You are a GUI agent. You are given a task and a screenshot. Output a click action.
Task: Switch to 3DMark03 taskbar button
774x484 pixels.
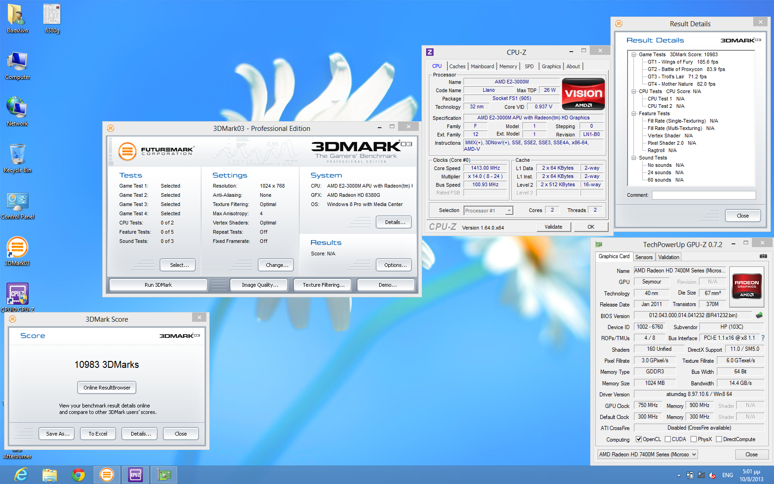point(107,474)
